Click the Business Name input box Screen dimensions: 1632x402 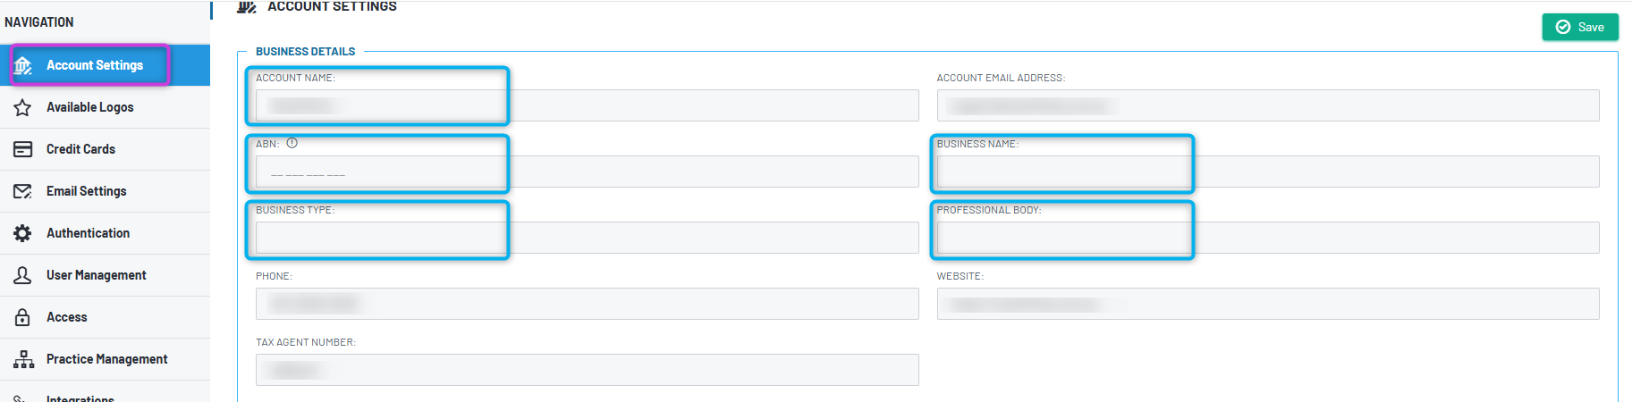(1268, 172)
